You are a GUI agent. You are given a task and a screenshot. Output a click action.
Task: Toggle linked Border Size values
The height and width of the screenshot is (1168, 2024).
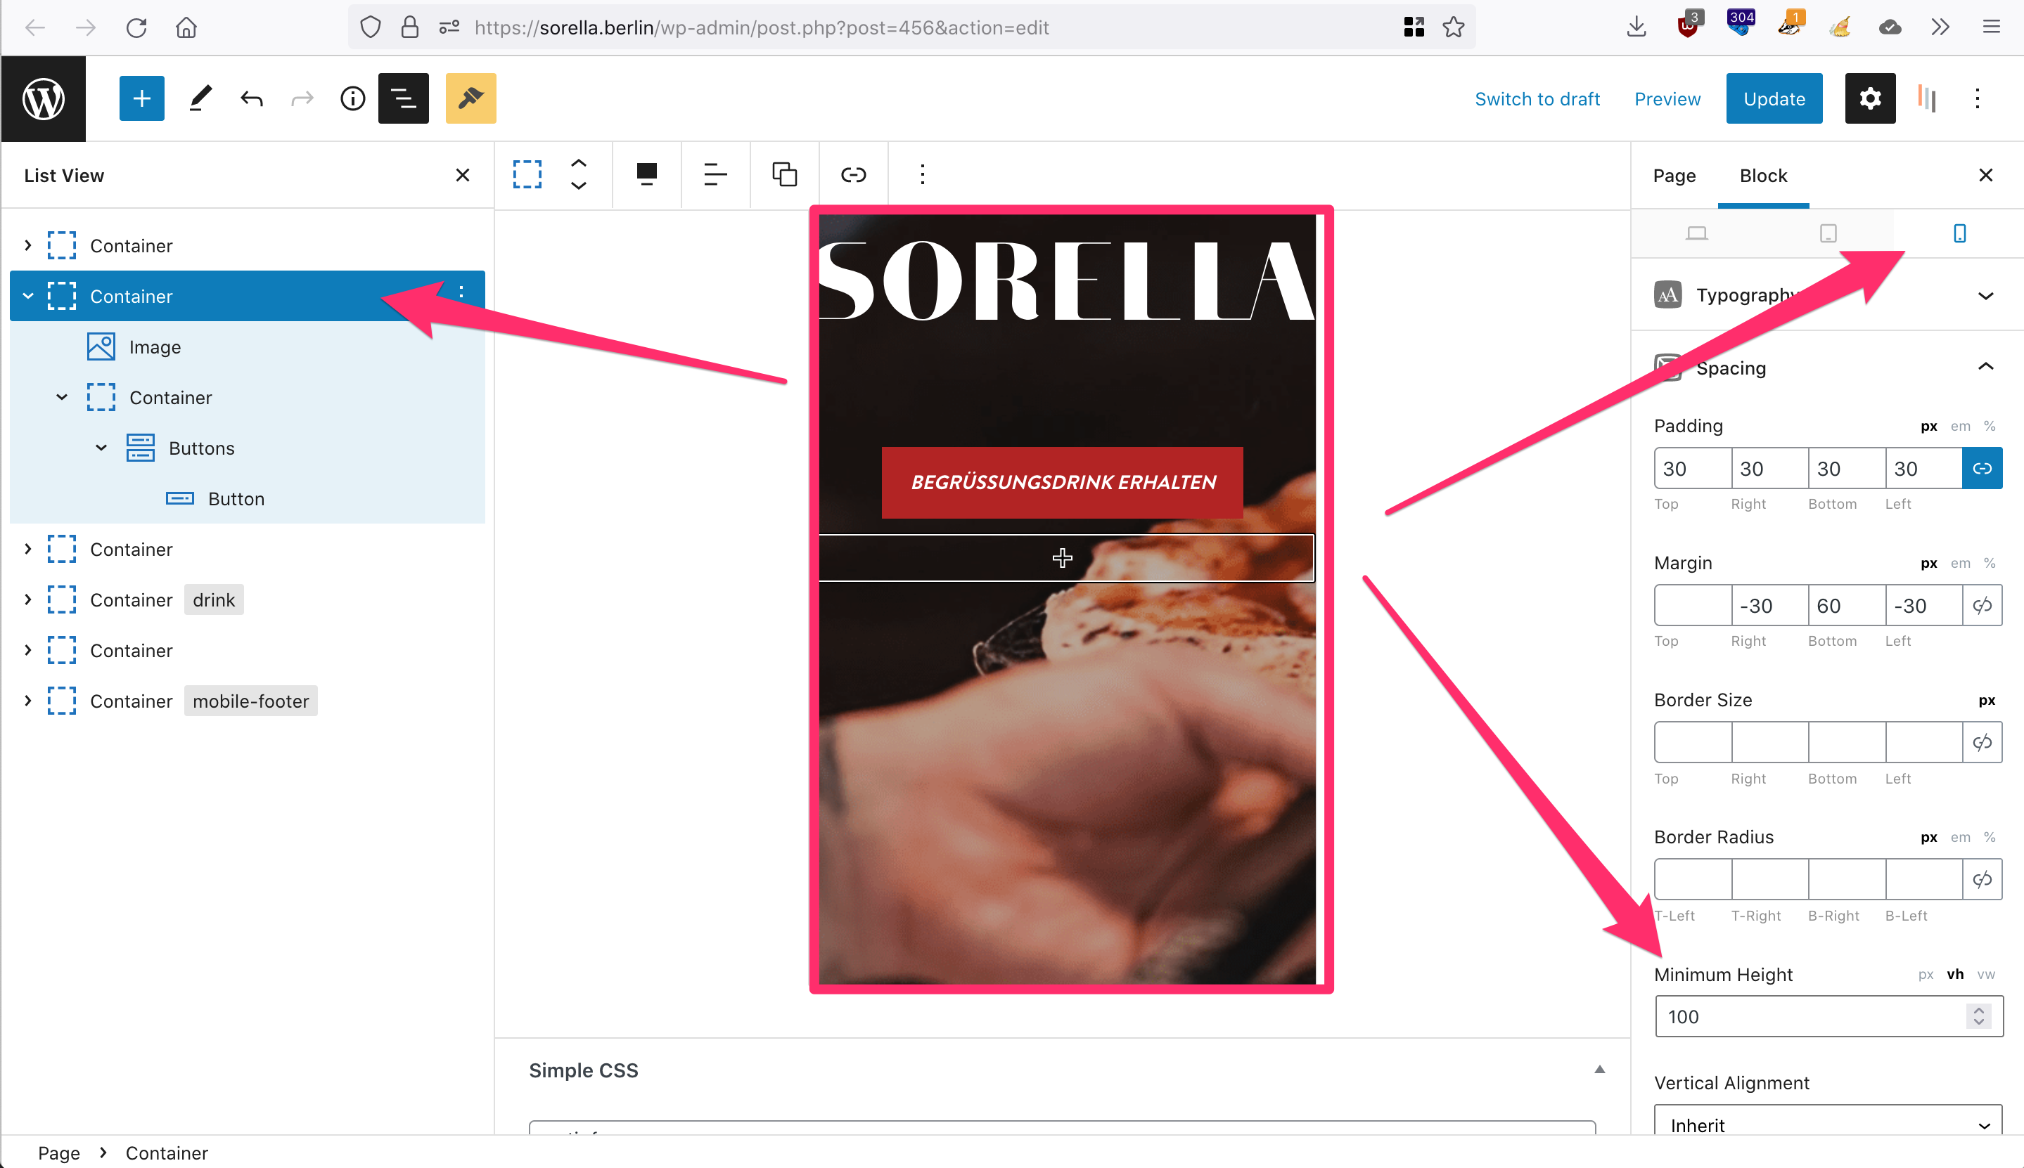coord(1983,743)
